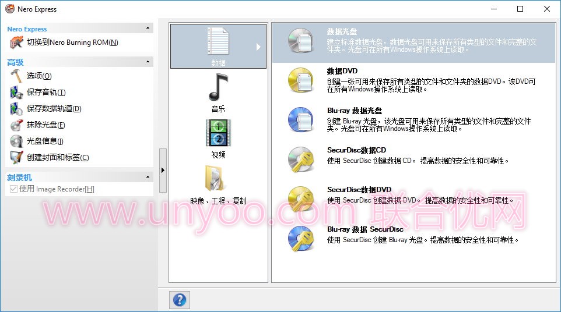Screen dimensions: 561x312
Task: Click 保存音轨(T) link
Action: 46,93
